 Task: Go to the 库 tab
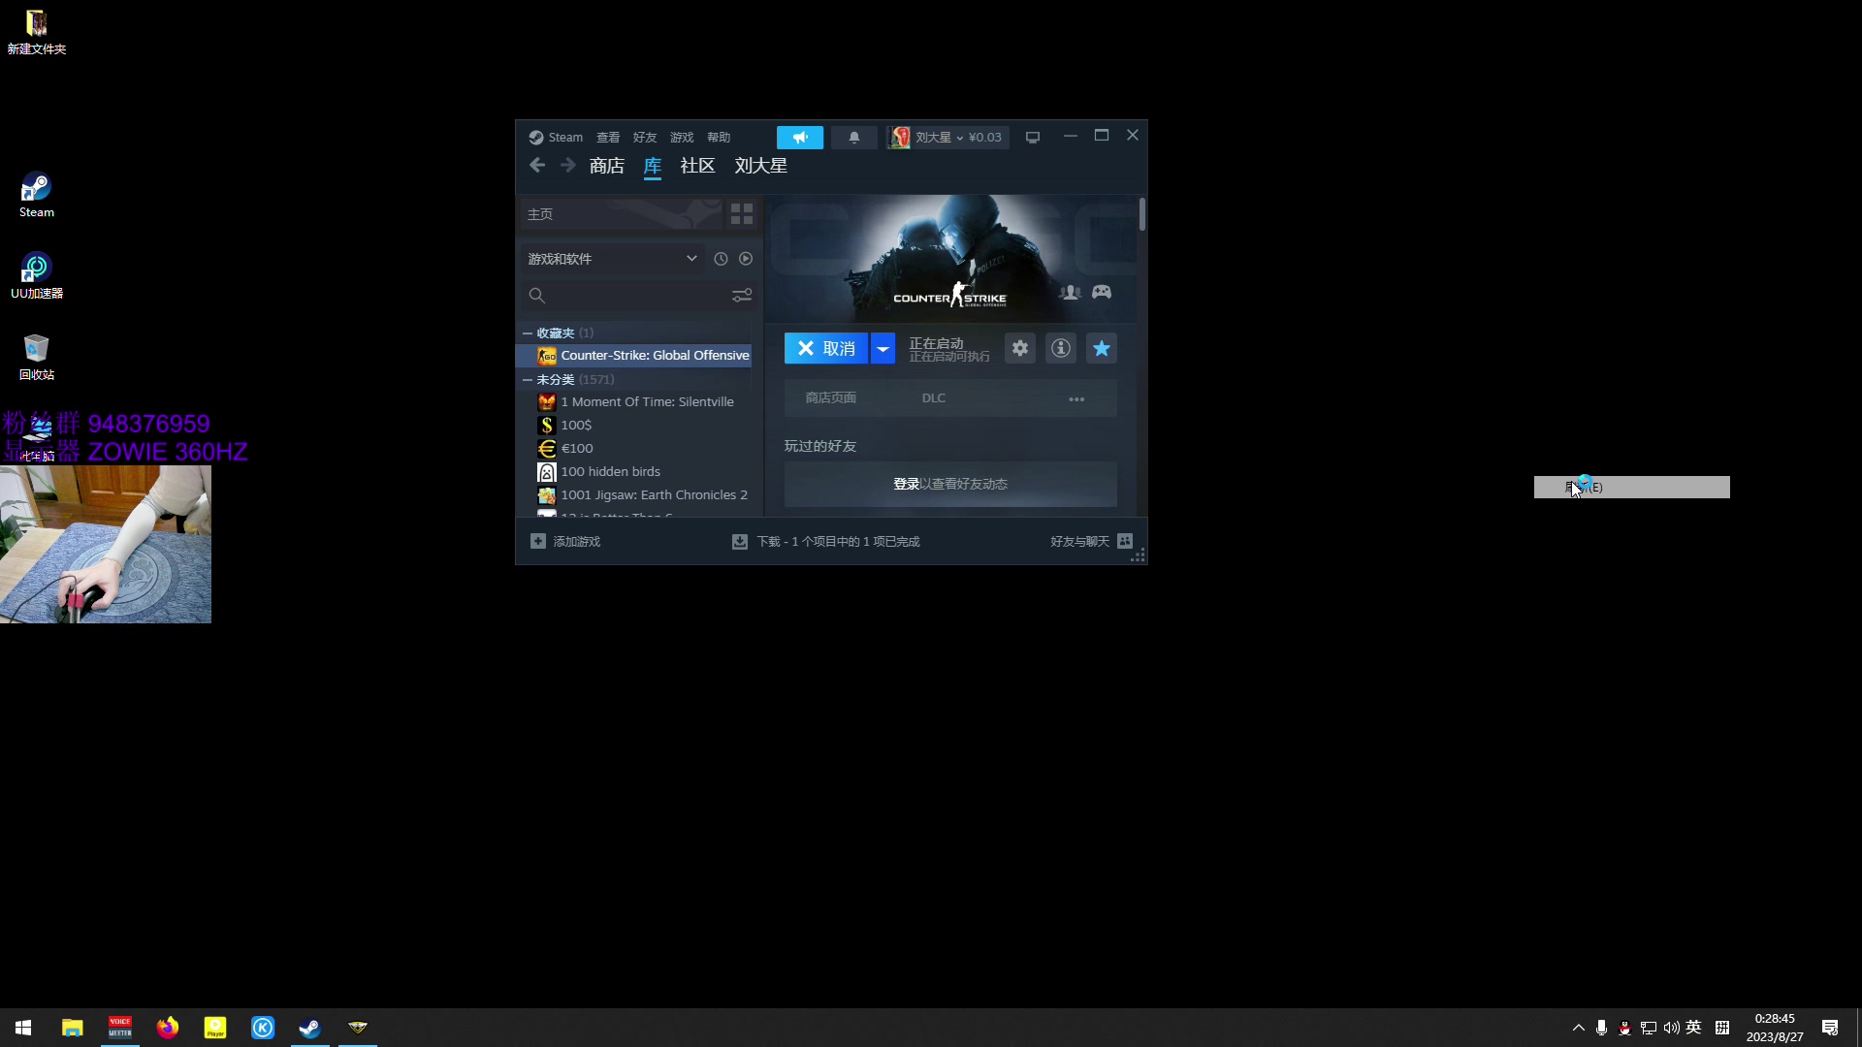click(x=653, y=166)
